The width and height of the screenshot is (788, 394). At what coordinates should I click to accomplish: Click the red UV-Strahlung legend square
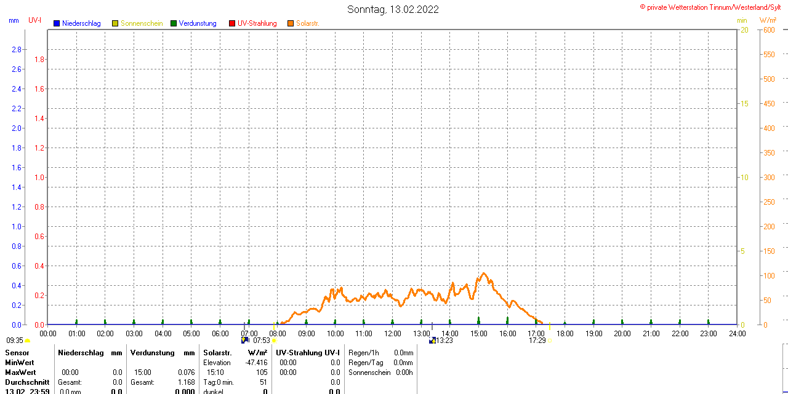232,23
